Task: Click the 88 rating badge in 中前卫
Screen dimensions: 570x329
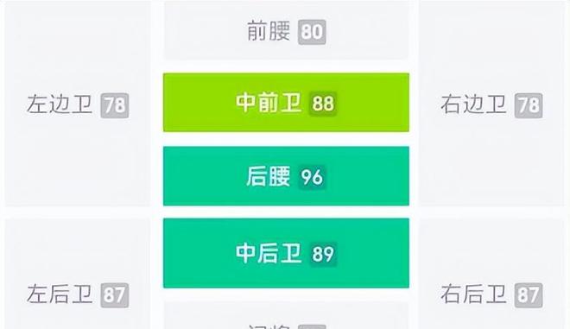Action: pos(323,104)
